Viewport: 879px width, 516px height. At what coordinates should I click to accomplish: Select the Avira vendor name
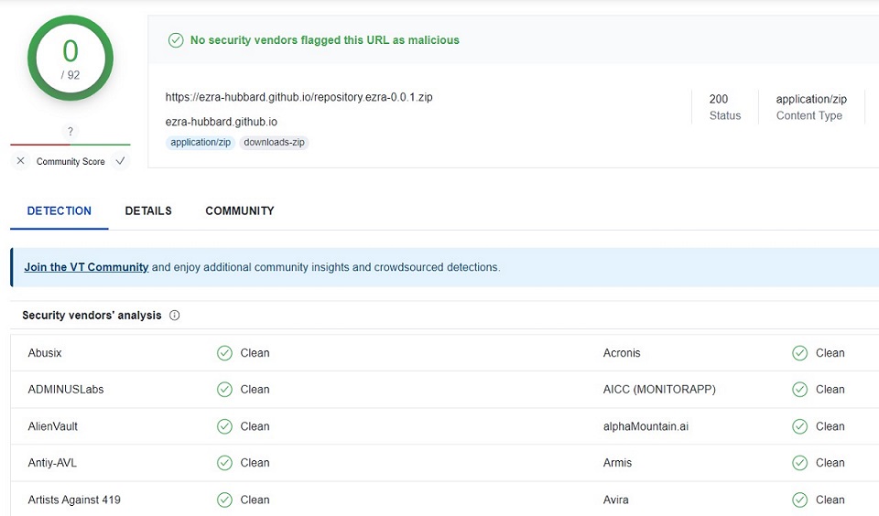[615, 500]
